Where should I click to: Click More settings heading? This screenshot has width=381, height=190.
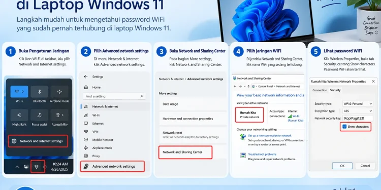168,93
